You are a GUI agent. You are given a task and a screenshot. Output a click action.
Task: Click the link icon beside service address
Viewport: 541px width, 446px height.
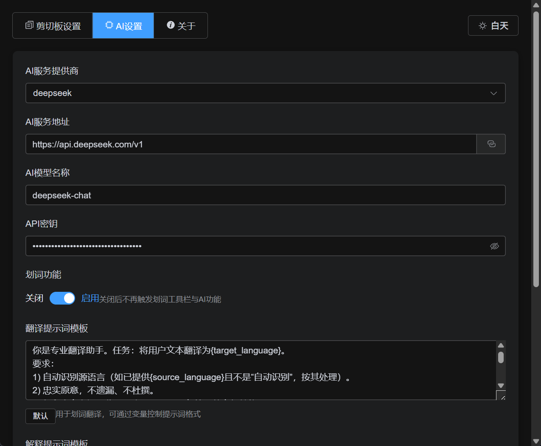491,144
